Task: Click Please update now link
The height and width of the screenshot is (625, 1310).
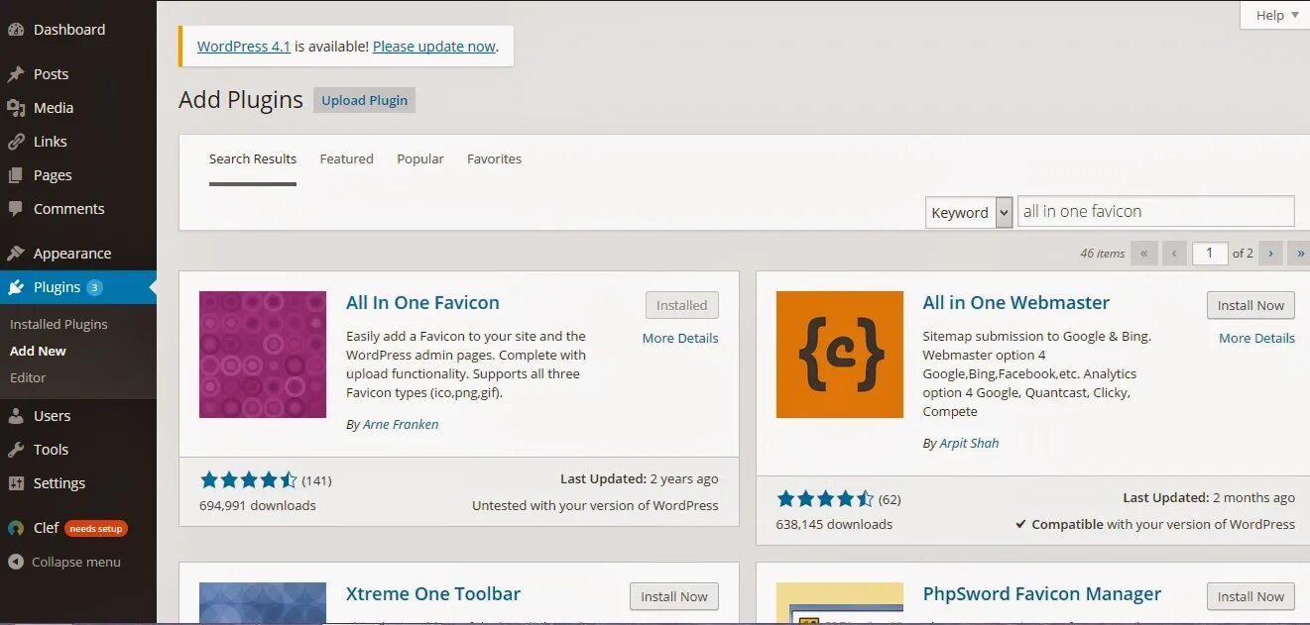Action: pos(433,47)
